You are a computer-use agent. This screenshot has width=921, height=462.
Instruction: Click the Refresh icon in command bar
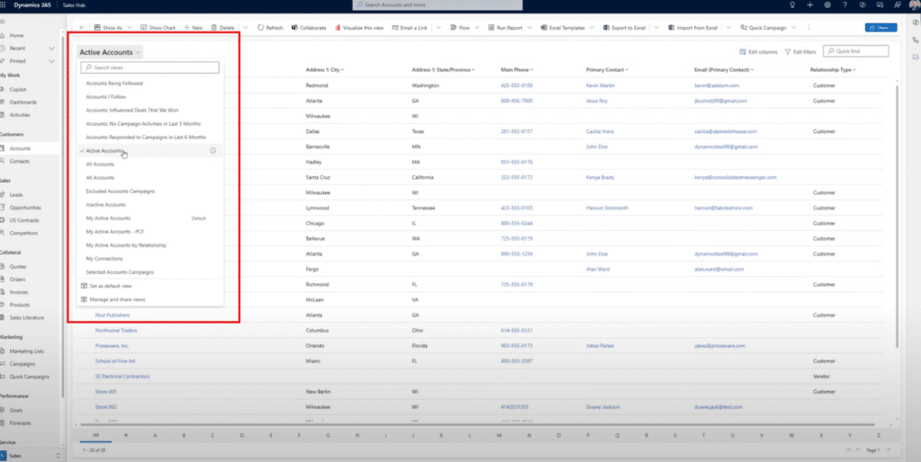tap(260, 28)
